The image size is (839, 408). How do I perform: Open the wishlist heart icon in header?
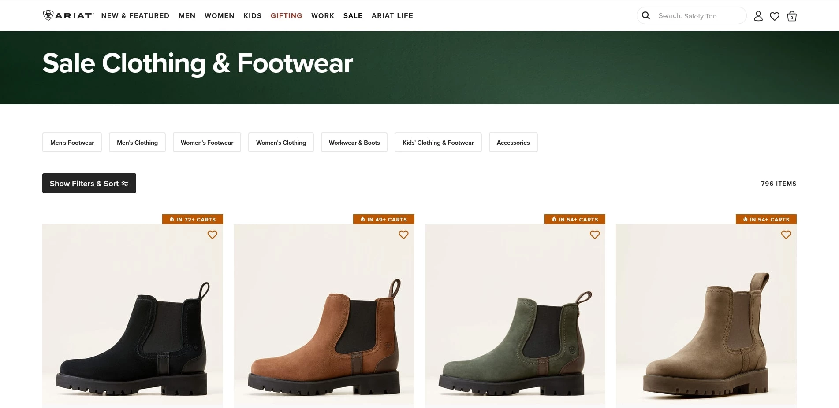pos(775,16)
